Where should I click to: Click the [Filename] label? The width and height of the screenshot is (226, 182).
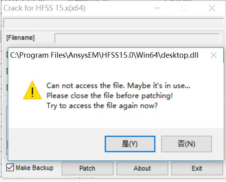[x=20, y=38]
